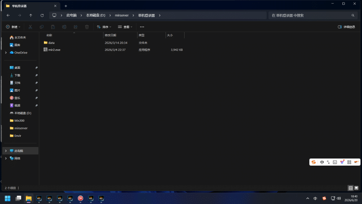362x204 pixels.
Task: Click the Paste clipboard icon
Action: pyautogui.click(x=53, y=27)
